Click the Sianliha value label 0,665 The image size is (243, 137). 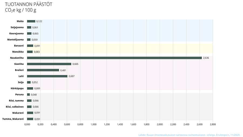pos(76,64)
